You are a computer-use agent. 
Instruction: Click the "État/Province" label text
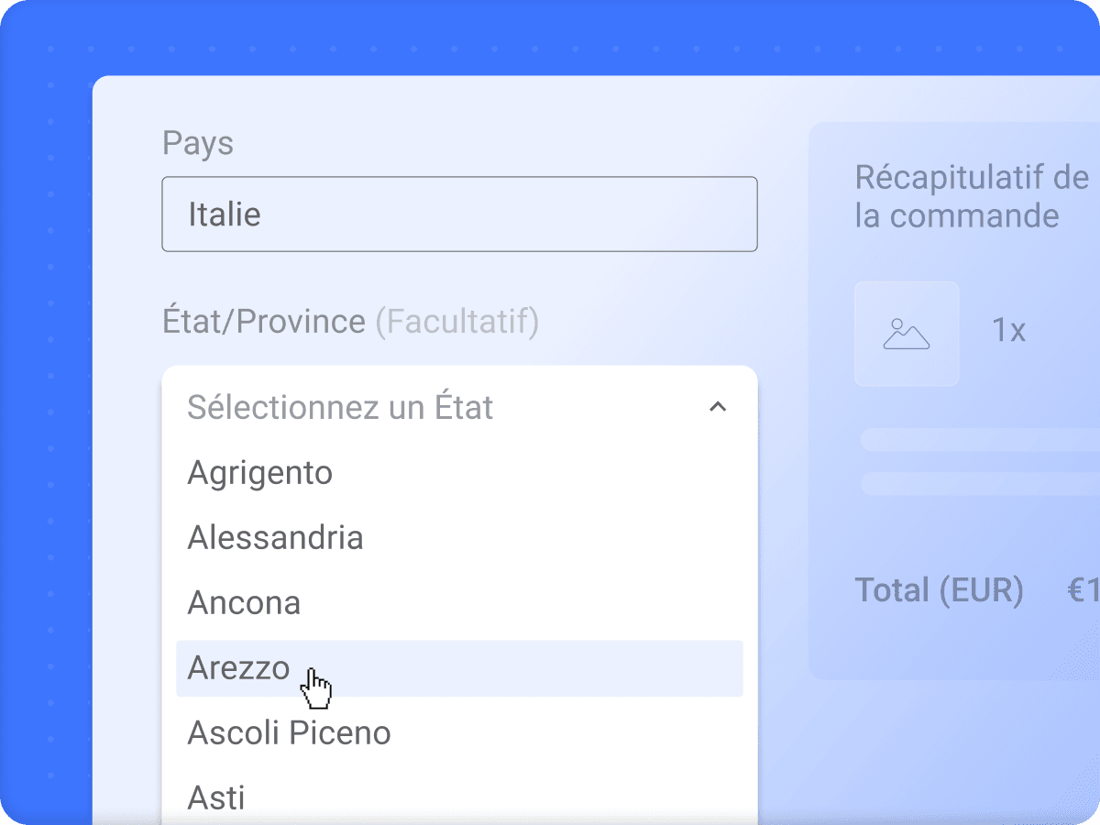[263, 322]
